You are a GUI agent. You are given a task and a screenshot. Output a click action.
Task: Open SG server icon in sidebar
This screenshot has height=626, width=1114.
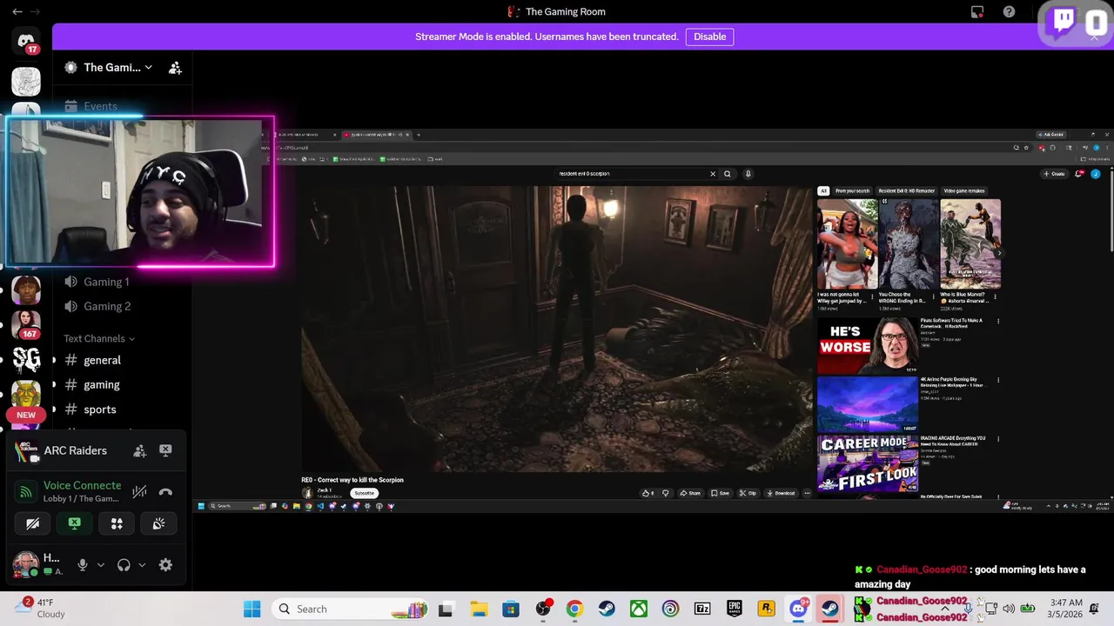point(26,360)
